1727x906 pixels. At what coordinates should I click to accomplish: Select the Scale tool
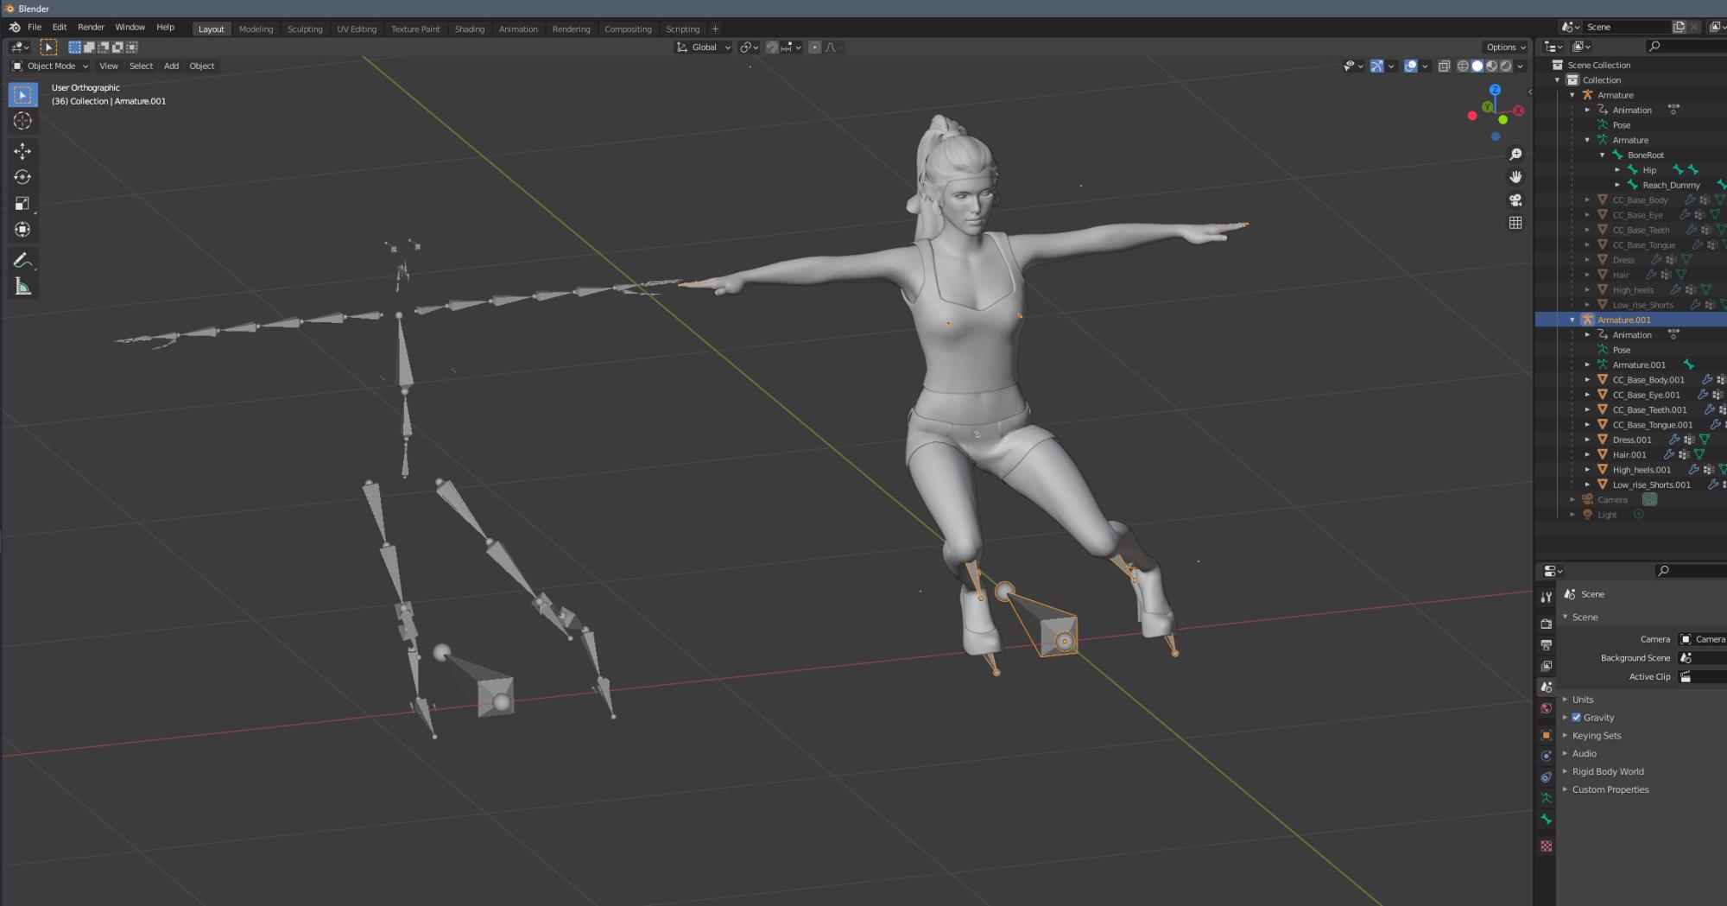point(22,203)
